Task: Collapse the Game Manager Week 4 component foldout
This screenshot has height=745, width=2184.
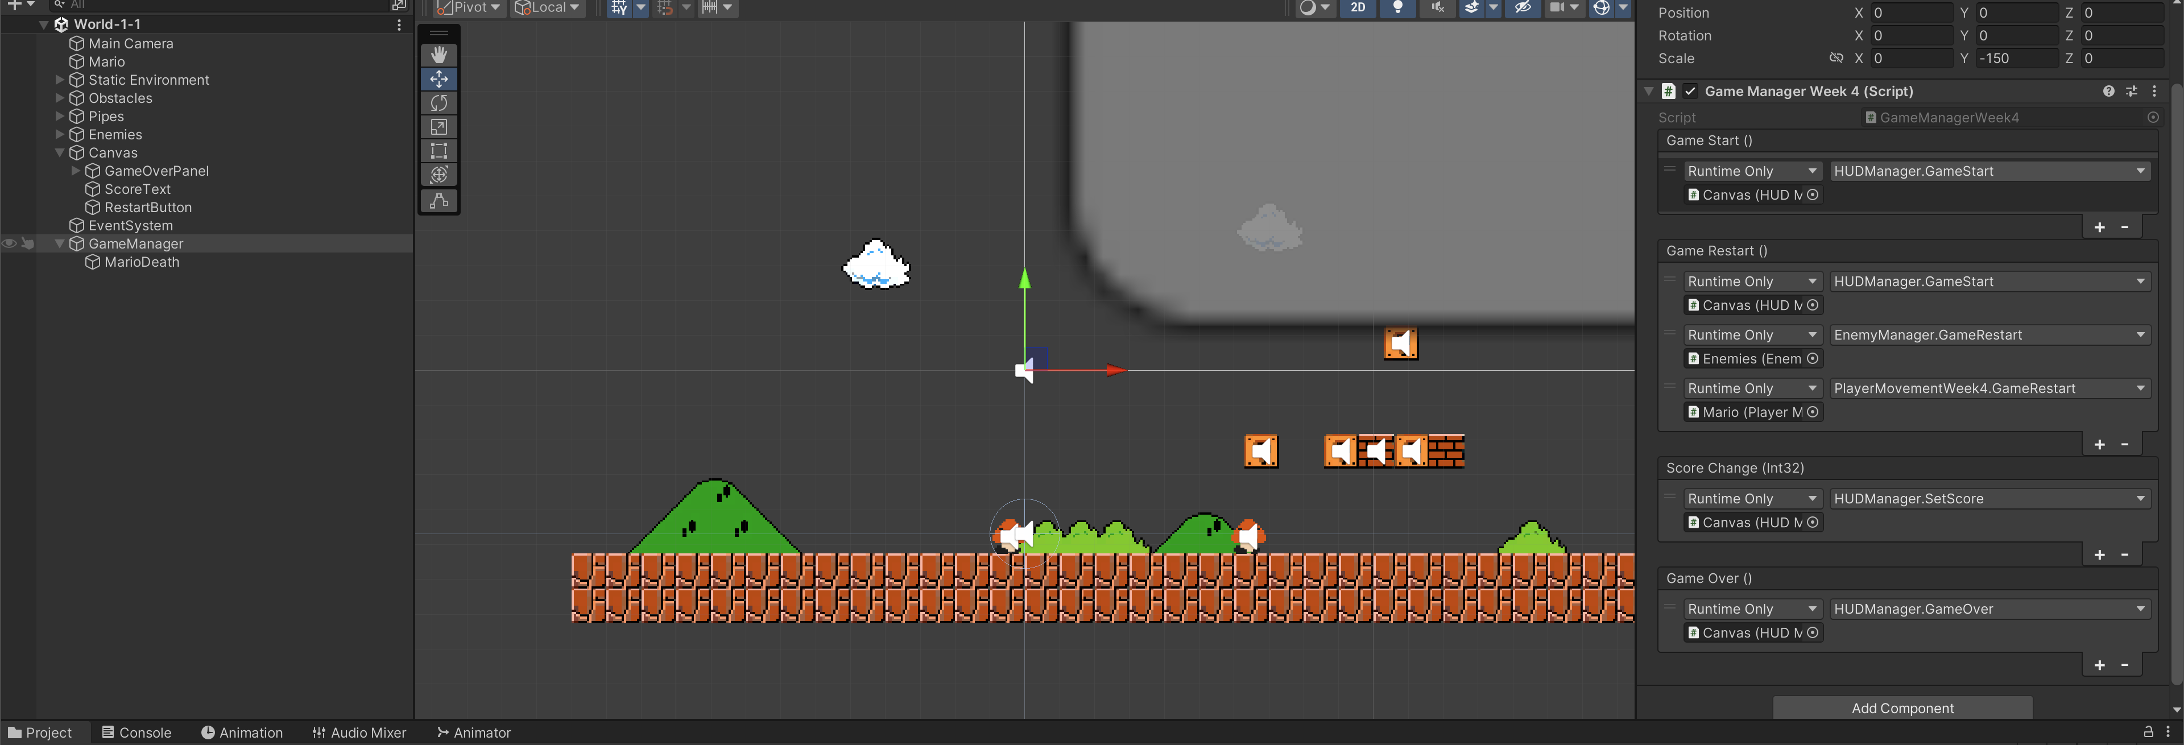Action: pos(1649,90)
